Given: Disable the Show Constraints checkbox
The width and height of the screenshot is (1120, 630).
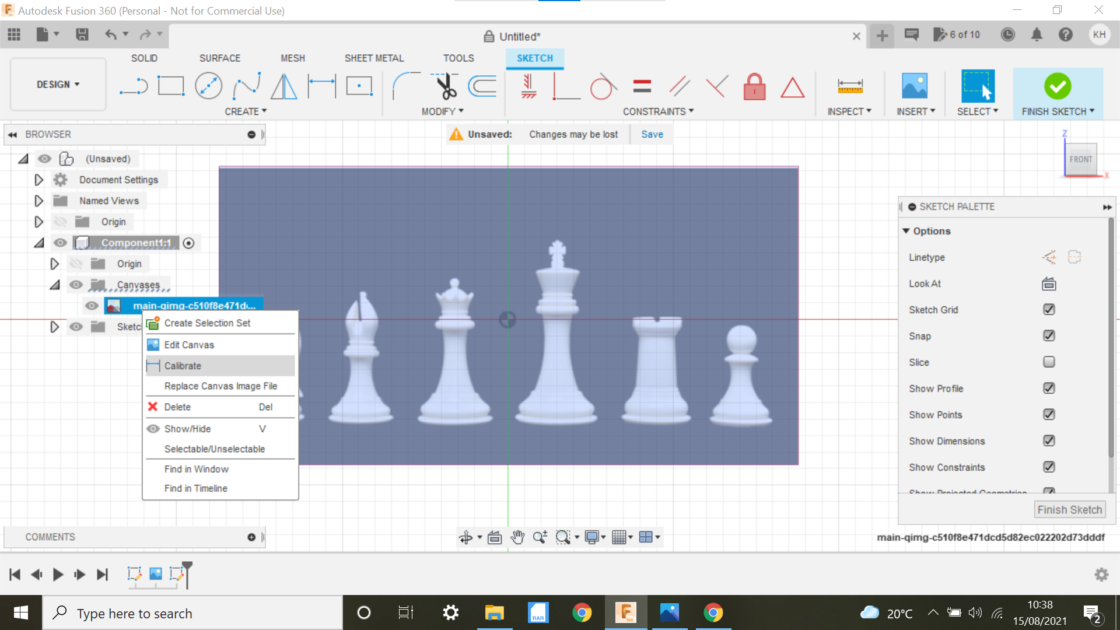Looking at the screenshot, I should [1049, 467].
